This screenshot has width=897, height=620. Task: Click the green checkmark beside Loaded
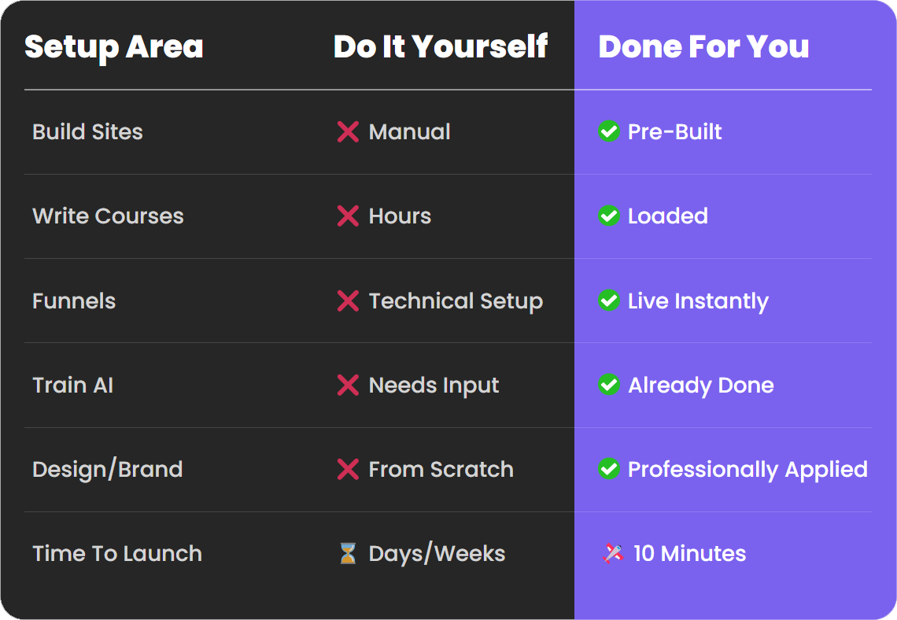tap(609, 216)
